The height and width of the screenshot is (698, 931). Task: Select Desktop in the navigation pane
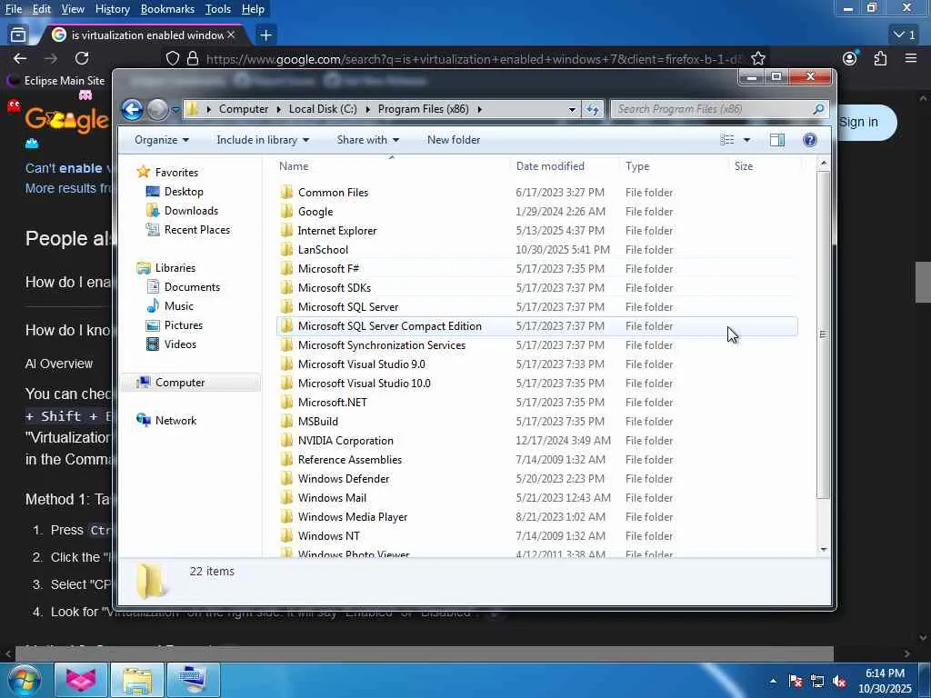point(175,193)
